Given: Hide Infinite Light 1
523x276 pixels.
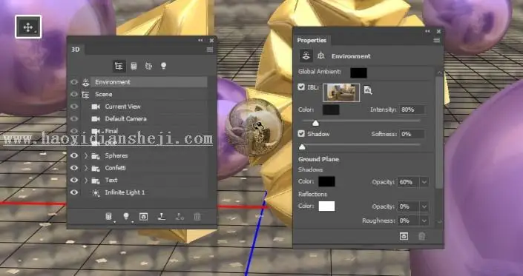Looking at the screenshot, I should [74, 192].
